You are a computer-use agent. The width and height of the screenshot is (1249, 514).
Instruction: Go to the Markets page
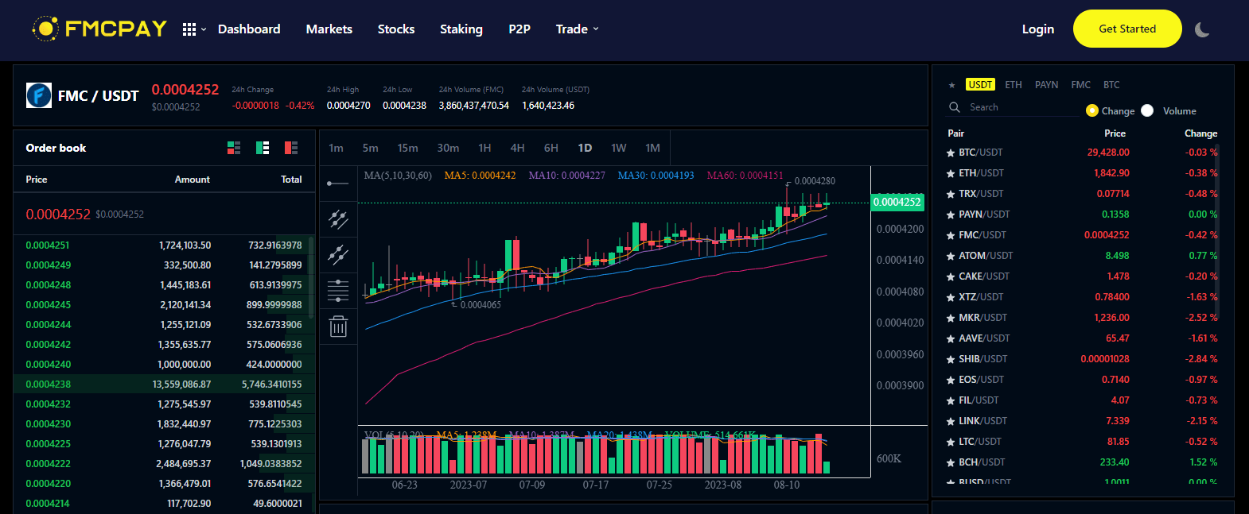[x=329, y=29]
